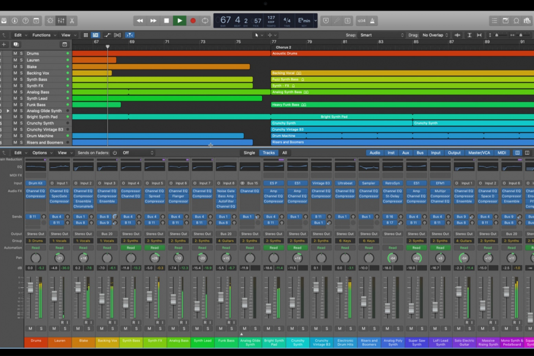Open the Snap dropdown set to Smart
The width and height of the screenshot is (534, 356).
pos(374,35)
